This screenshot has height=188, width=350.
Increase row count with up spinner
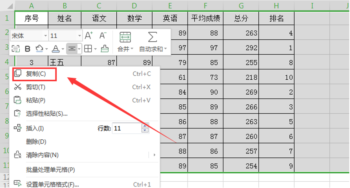(145, 126)
